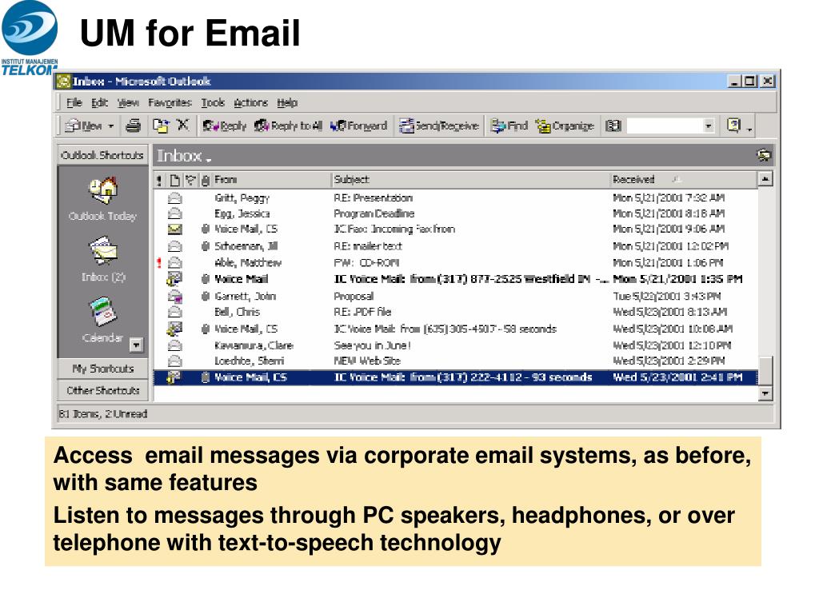The image size is (819, 614).
Task: Click Reply to All in toolbar
Action: (288, 126)
